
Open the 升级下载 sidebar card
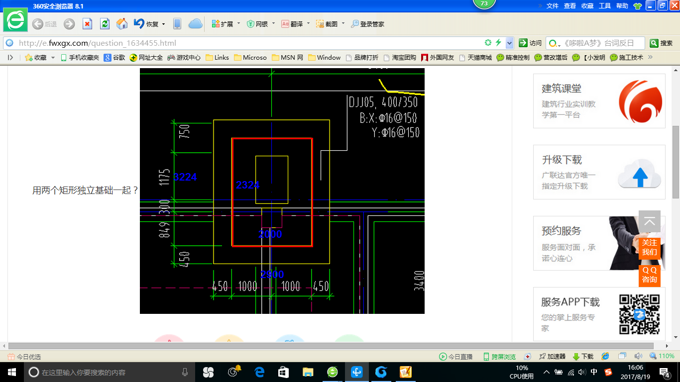[599, 172]
